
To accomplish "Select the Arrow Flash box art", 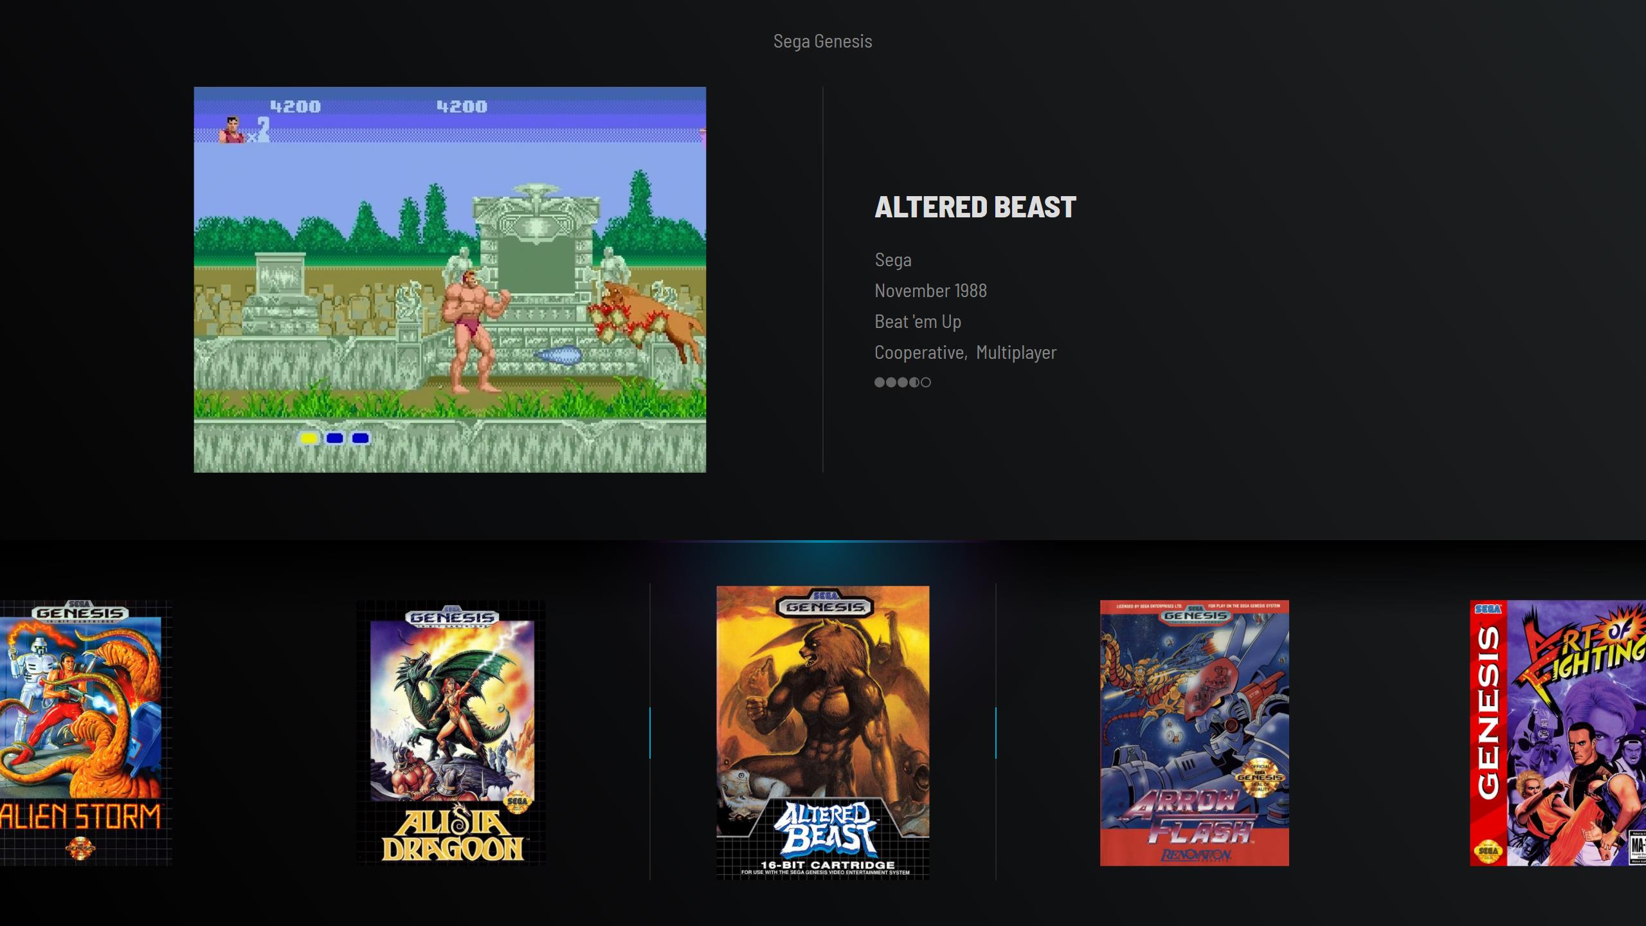I will click(1194, 733).
